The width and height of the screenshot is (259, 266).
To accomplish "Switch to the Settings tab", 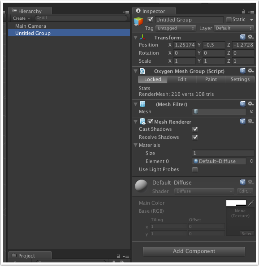I will (240, 79).
